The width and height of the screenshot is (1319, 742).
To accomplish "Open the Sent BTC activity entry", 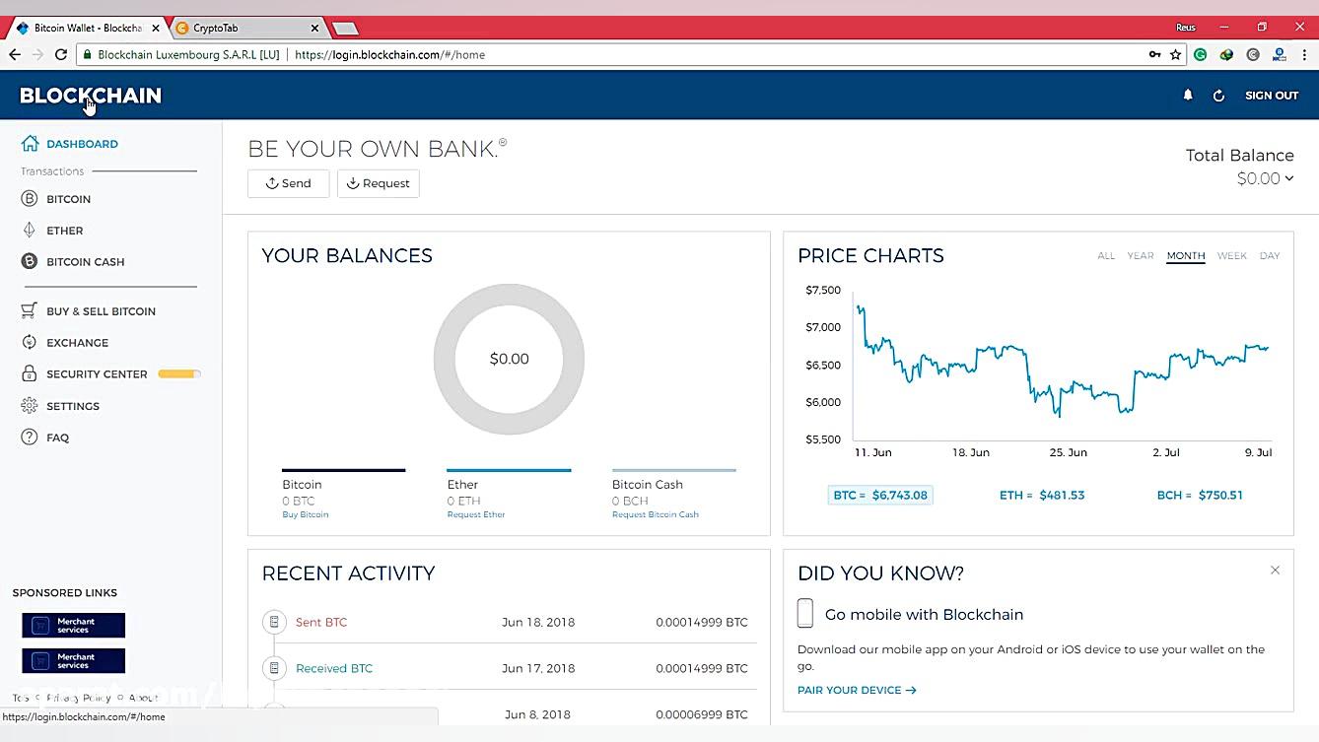I will click(510, 623).
